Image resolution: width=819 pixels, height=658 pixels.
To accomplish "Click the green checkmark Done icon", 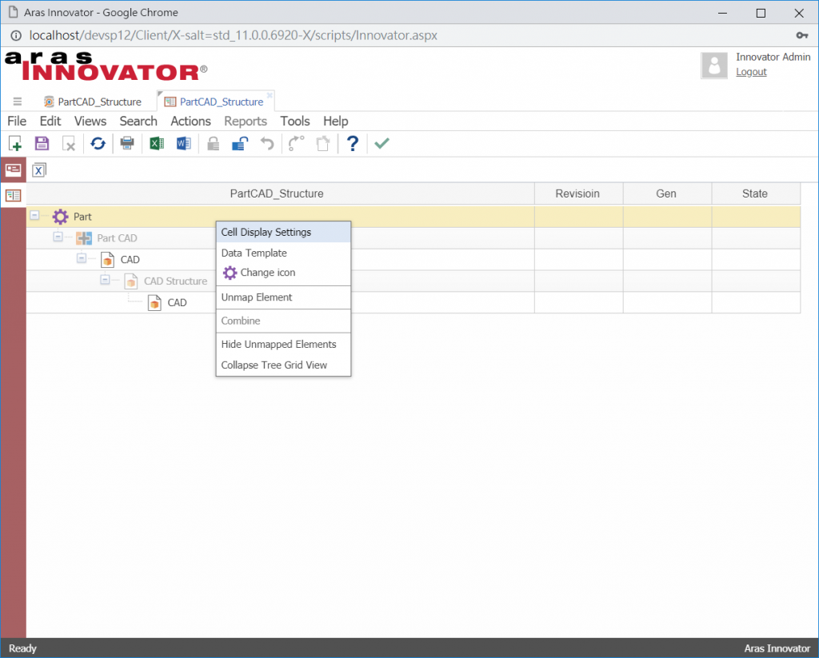I will 382,143.
